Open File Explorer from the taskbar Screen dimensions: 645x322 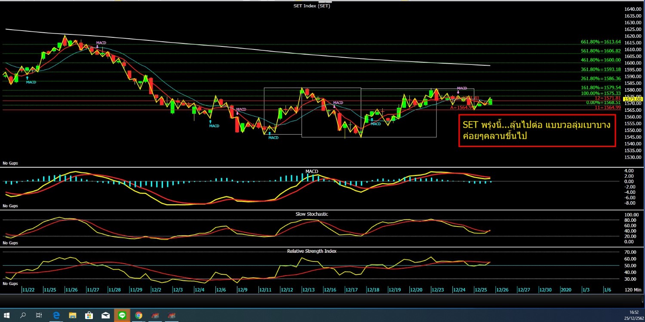tap(72, 315)
